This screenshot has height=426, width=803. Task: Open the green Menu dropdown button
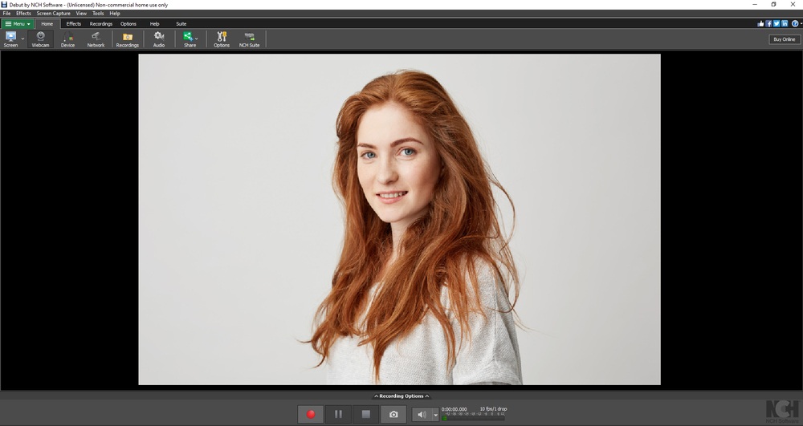click(18, 23)
